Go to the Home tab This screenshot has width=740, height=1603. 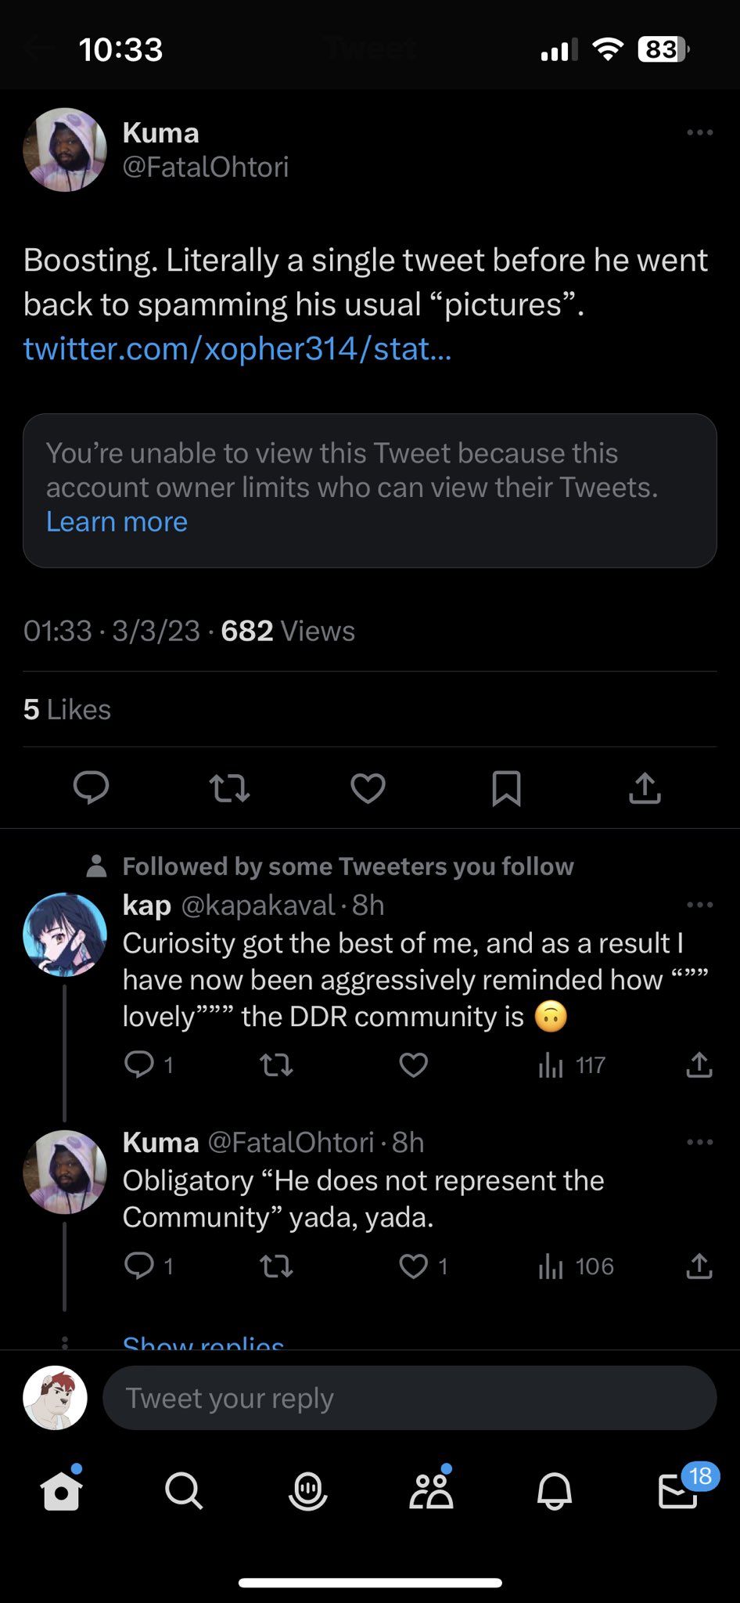tap(61, 1491)
